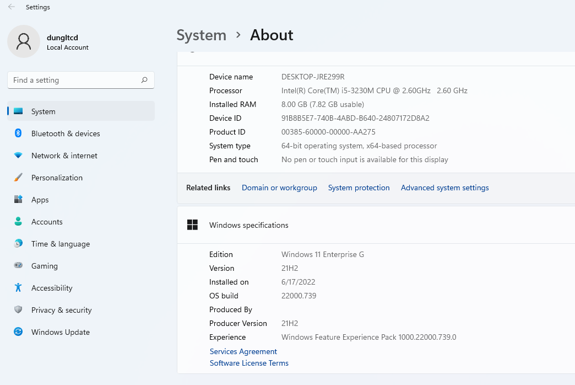Click the Accounts person icon

point(18,221)
